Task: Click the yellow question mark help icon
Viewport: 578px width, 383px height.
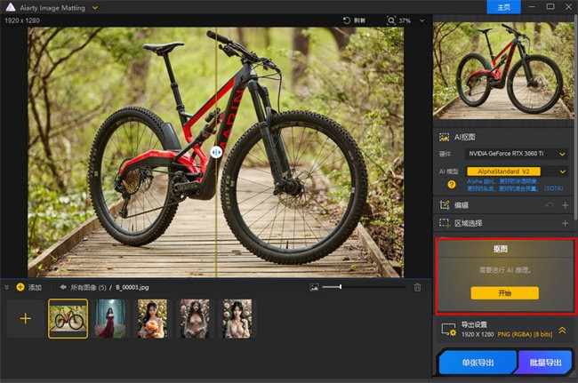Action: coord(451,185)
